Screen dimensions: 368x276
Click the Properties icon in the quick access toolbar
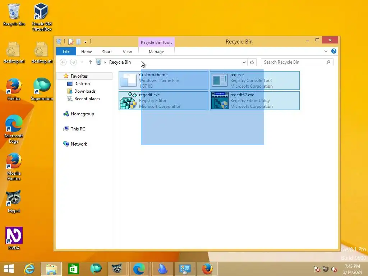click(x=71, y=42)
